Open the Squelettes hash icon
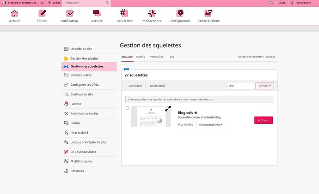Viewport: 319px width, 194px height. coord(124,13)
